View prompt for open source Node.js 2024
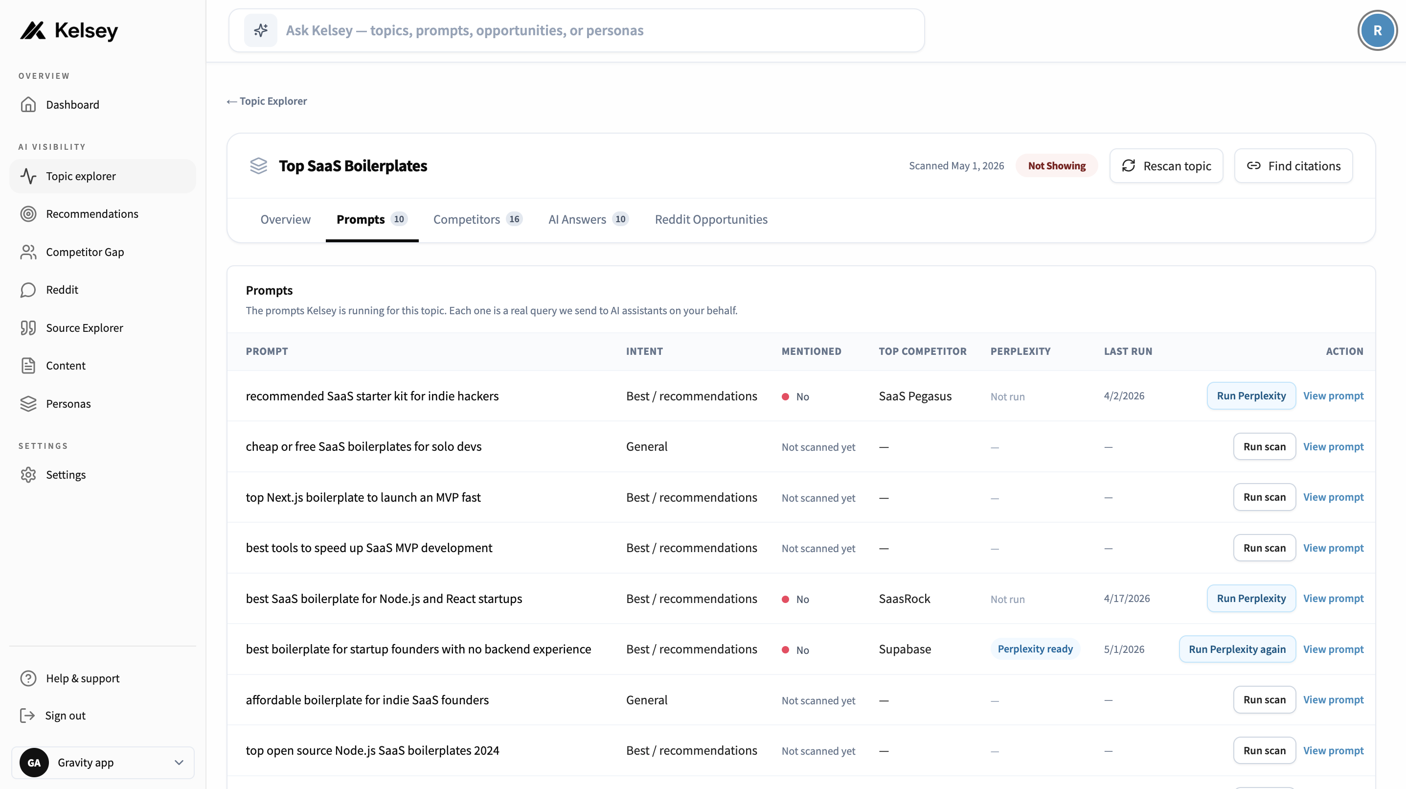1406x789 pixels. 1333,750
